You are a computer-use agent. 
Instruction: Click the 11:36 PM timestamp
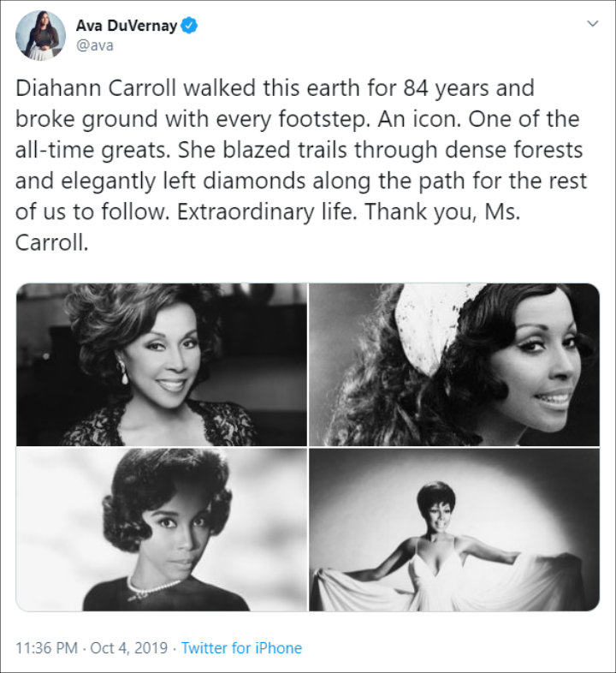pyautogui.click(x=47, y=647)
